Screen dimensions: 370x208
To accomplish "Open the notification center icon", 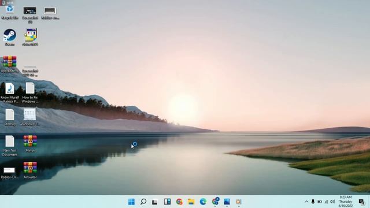I will tap(361, 202).
